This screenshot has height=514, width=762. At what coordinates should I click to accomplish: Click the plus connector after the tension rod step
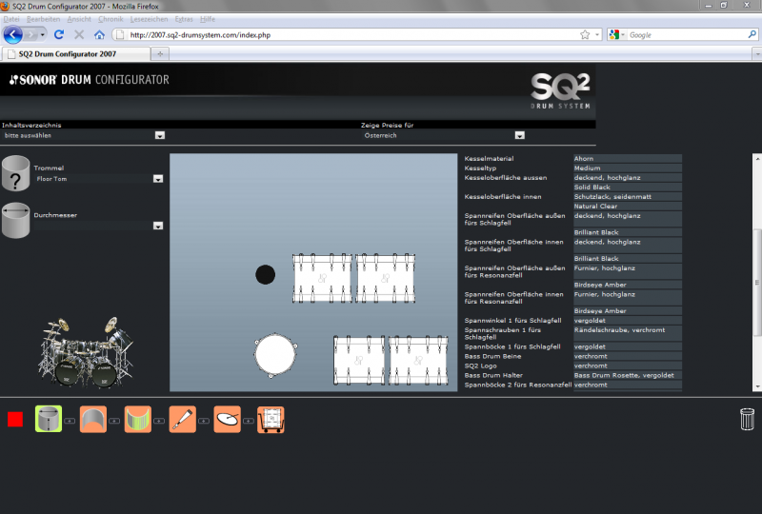point(204,421)
